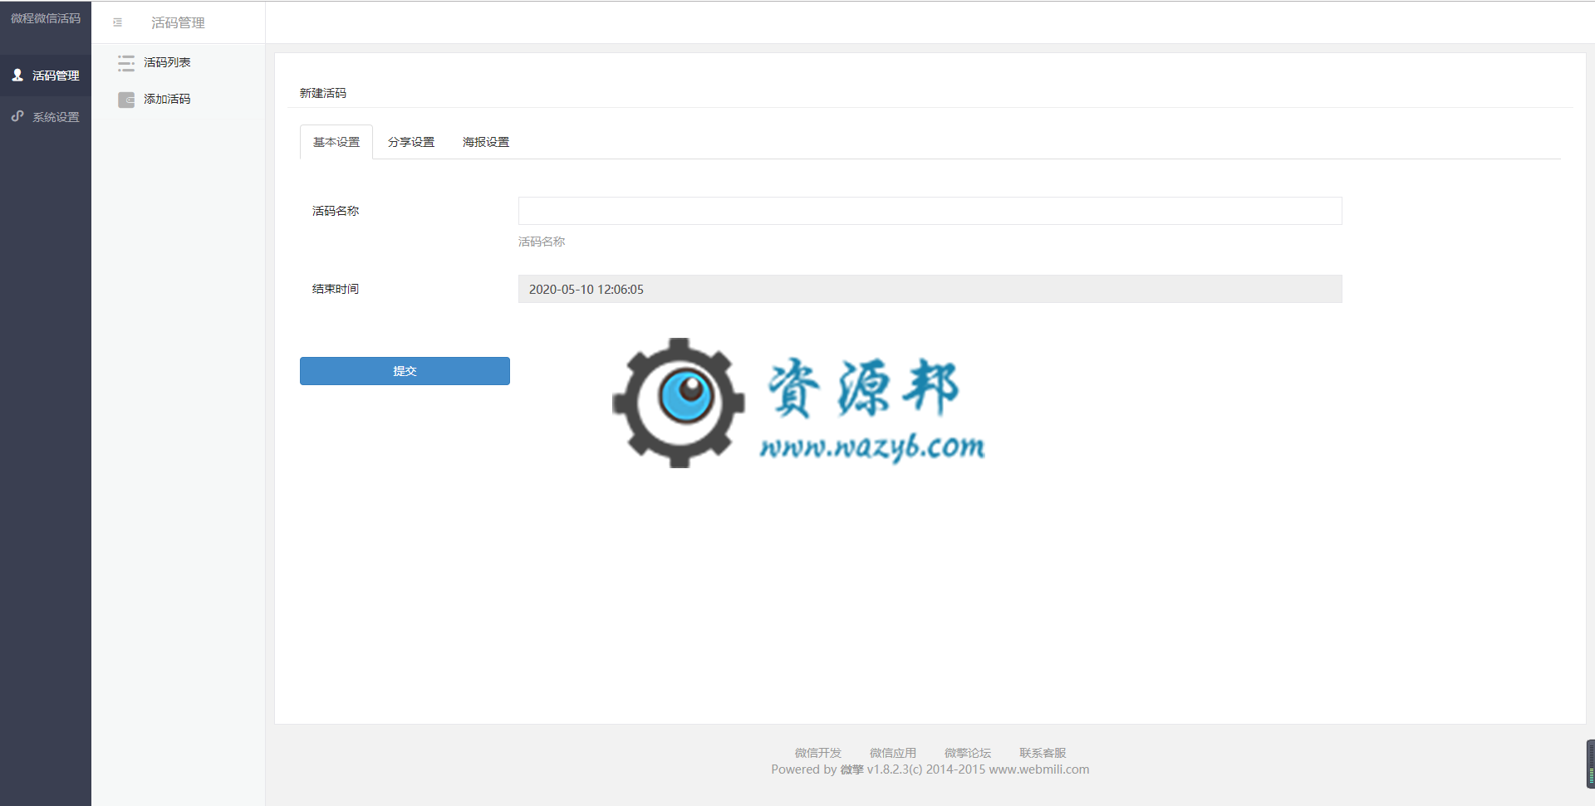This screenshot has width=1595, height=806.
Task: Click the list icon beside 活码列表
Action: (126, 62)
